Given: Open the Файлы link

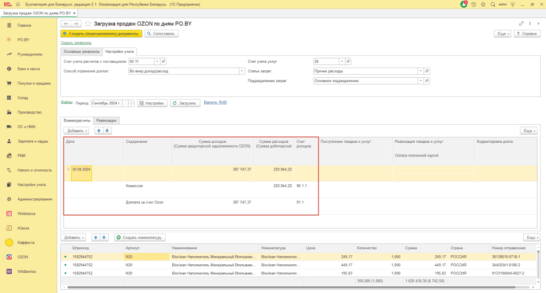Looking at the screenshot, I should [x=67, y=102].
